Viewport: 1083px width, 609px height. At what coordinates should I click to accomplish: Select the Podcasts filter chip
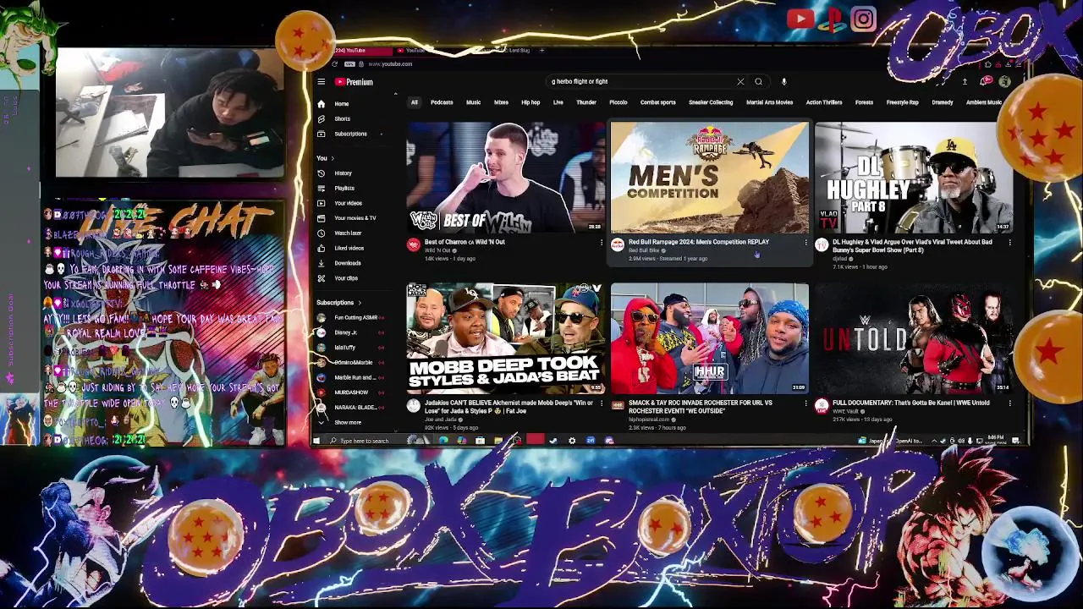tap(442, 102)
